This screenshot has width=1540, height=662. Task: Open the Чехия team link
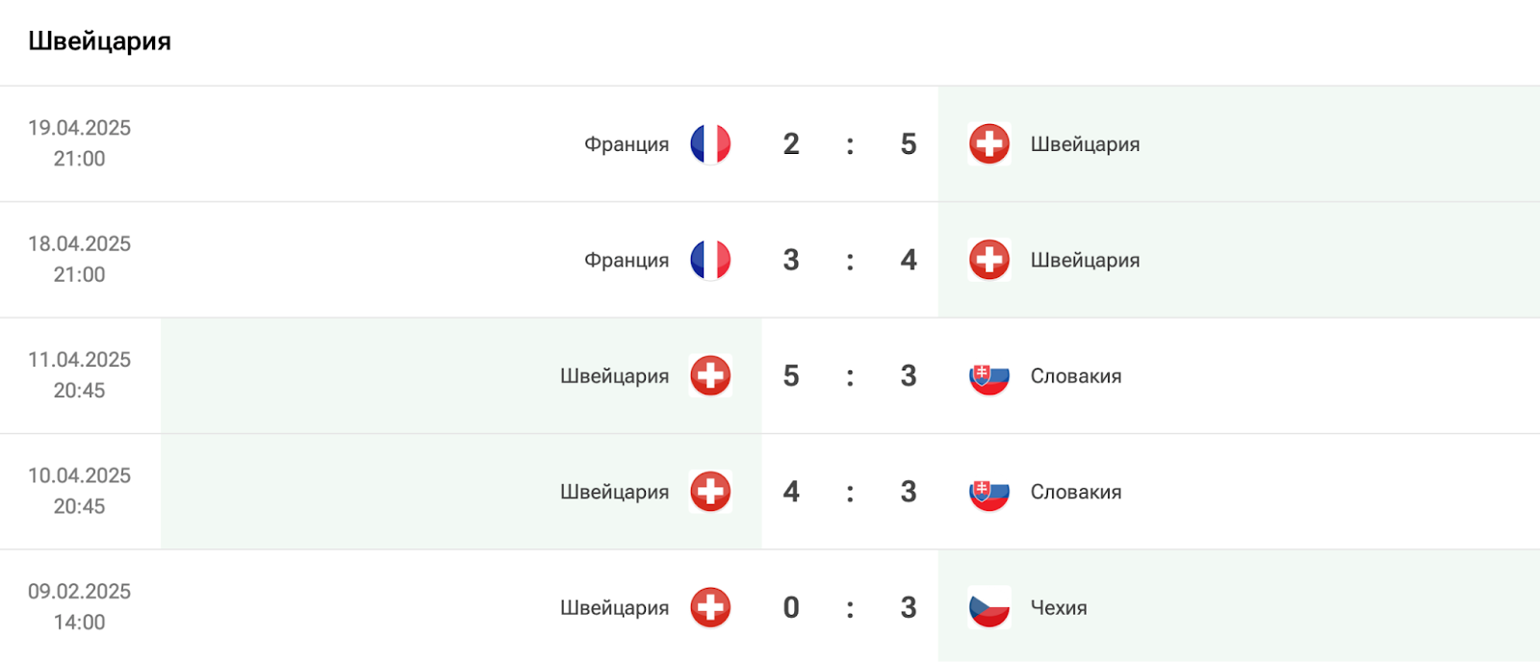1059,608
